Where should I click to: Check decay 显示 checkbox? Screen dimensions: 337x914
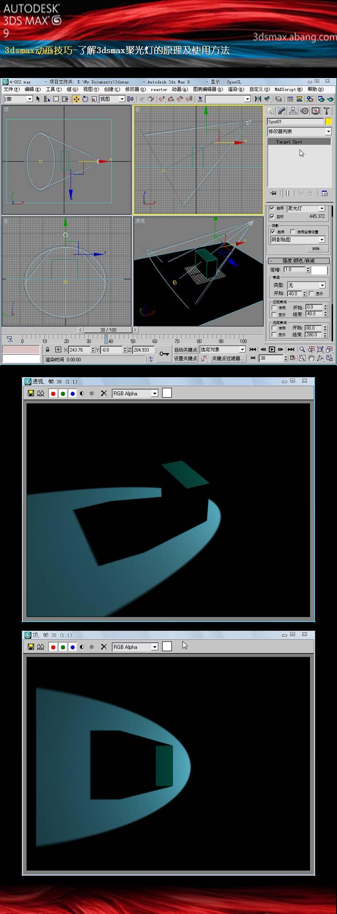pyautogui.click(x=311, y=293)
